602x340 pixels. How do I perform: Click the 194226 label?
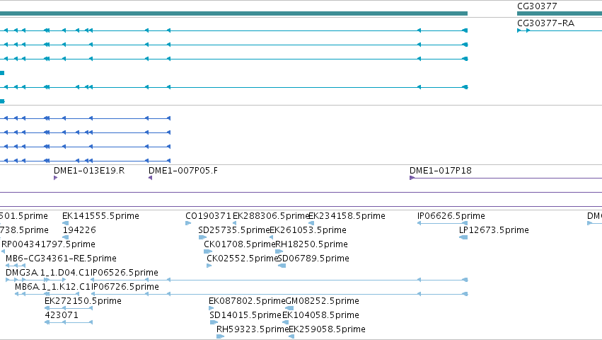[79, 230]
